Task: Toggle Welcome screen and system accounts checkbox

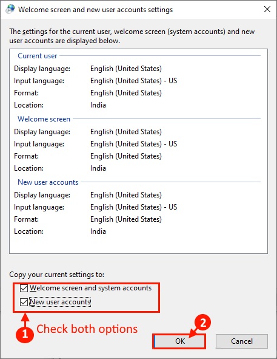Action: [24, 289]
